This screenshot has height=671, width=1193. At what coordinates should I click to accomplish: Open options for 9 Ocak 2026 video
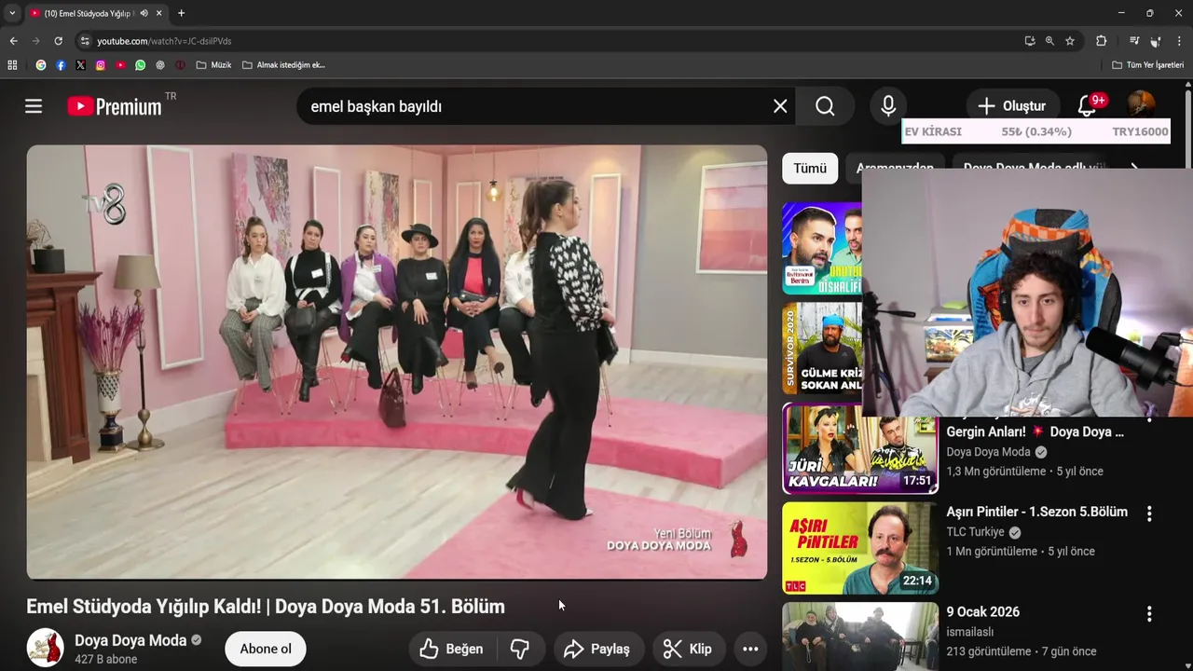click(x=1149, y=613)
